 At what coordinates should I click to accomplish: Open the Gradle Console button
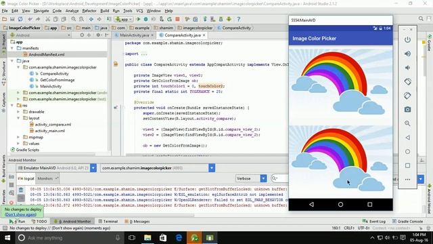(407, 222)
